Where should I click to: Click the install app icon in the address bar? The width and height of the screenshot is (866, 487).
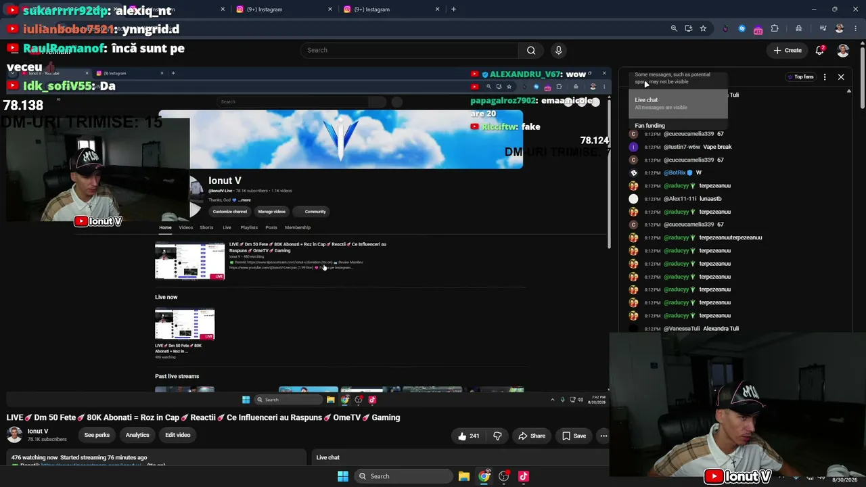coord(689,28)
